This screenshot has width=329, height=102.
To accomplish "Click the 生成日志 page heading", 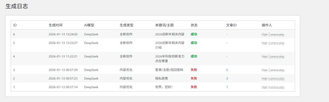I will coord(17,7).
